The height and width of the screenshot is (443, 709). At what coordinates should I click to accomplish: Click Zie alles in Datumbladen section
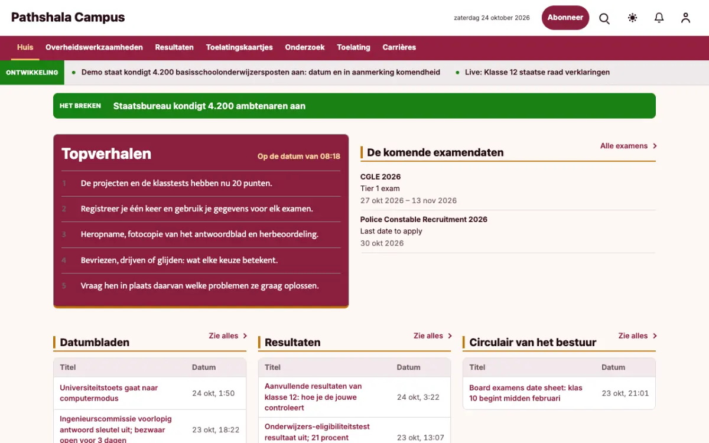(x=228, y=336)
